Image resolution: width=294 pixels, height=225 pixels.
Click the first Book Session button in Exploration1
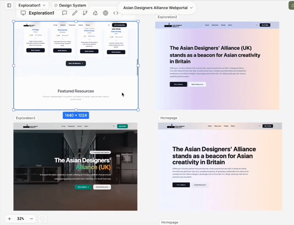click(x=35, y=50)
